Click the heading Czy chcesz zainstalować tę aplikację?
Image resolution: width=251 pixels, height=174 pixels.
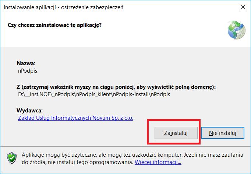(x=54, y=25)
